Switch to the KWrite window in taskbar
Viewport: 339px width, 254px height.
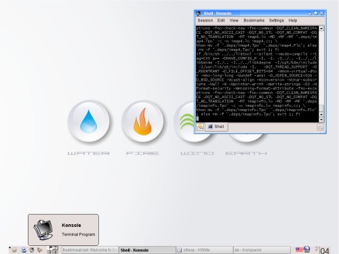tap(205, 250)
